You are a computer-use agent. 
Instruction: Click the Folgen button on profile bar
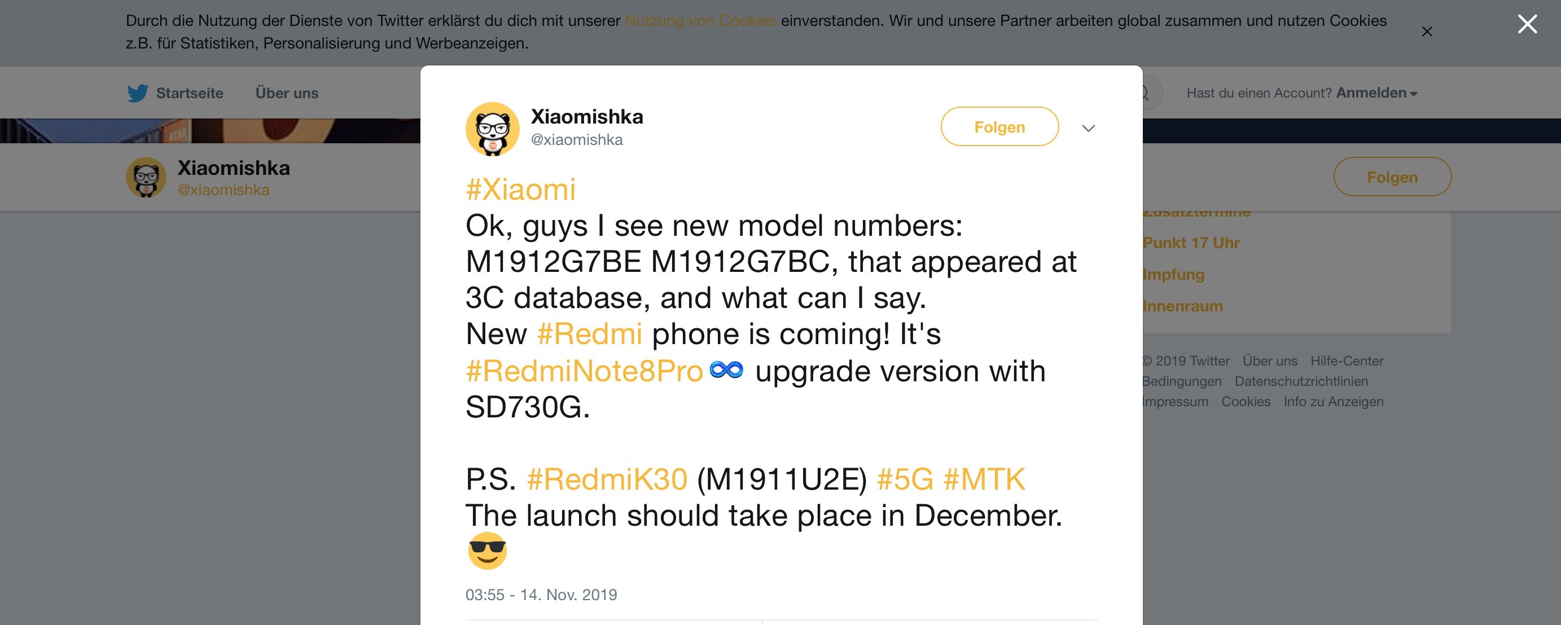[x=1392, y=177]
